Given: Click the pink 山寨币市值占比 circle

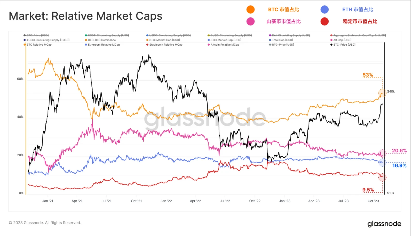Looking at the screenshot, I should click(250, 21).
